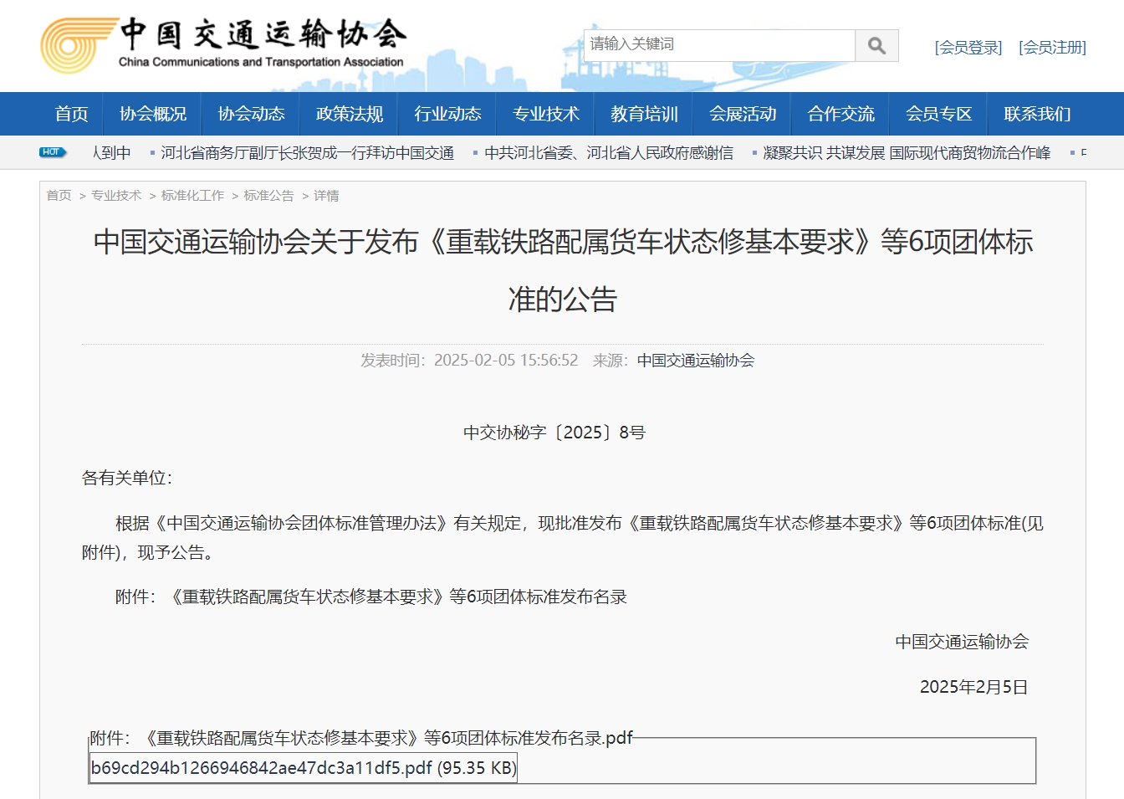Open the 协会概况 navigation menu
Screen dimensions: 1124x799
[153, 114]
